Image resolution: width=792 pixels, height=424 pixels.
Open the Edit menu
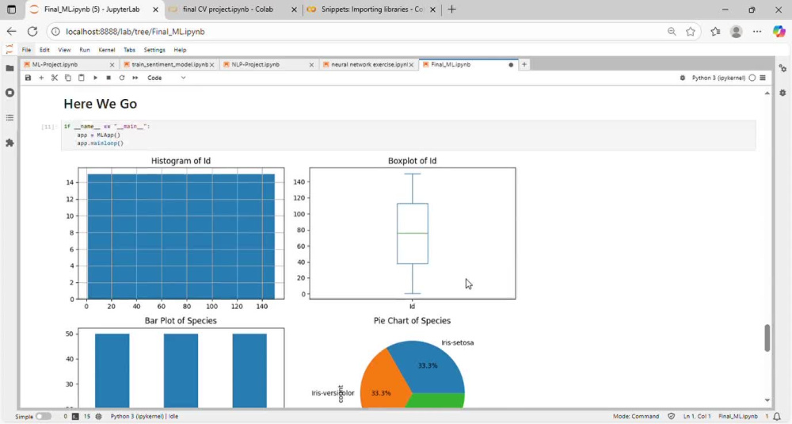tap(44, 50)
